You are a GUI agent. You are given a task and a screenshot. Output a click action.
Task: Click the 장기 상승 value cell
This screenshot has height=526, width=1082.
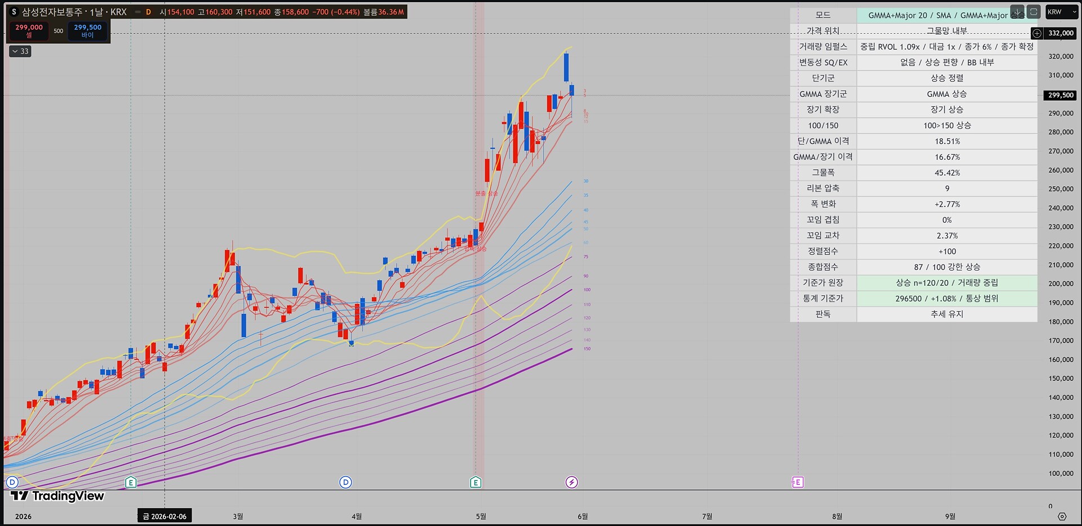pyautogui.click(x=947, y=110)
